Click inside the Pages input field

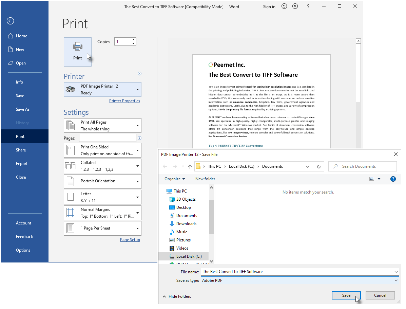(x=107, y=138)
